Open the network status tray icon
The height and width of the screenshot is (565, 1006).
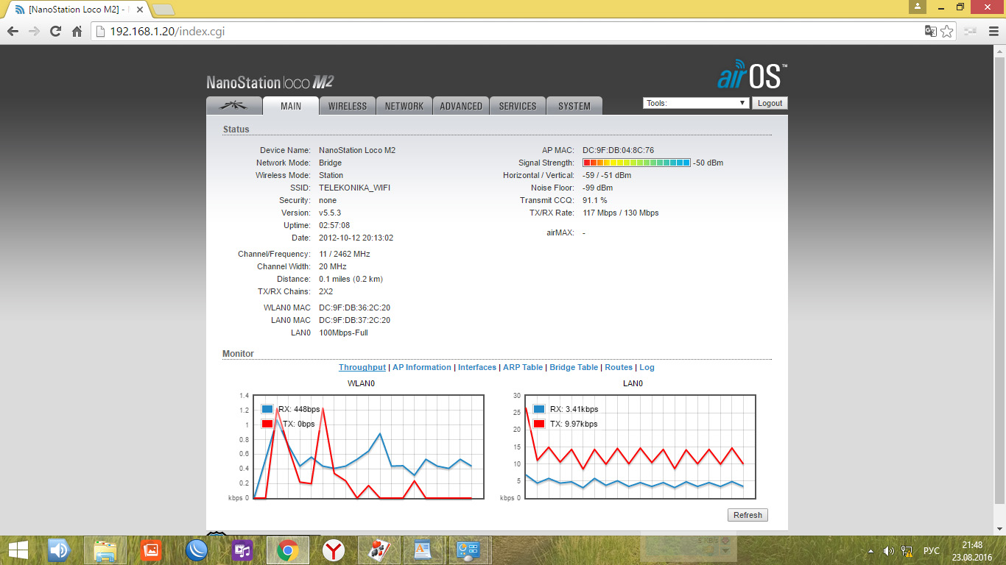(907, 550)
